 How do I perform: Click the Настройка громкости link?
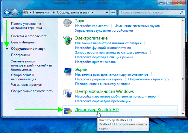click(x=92, y=26)
